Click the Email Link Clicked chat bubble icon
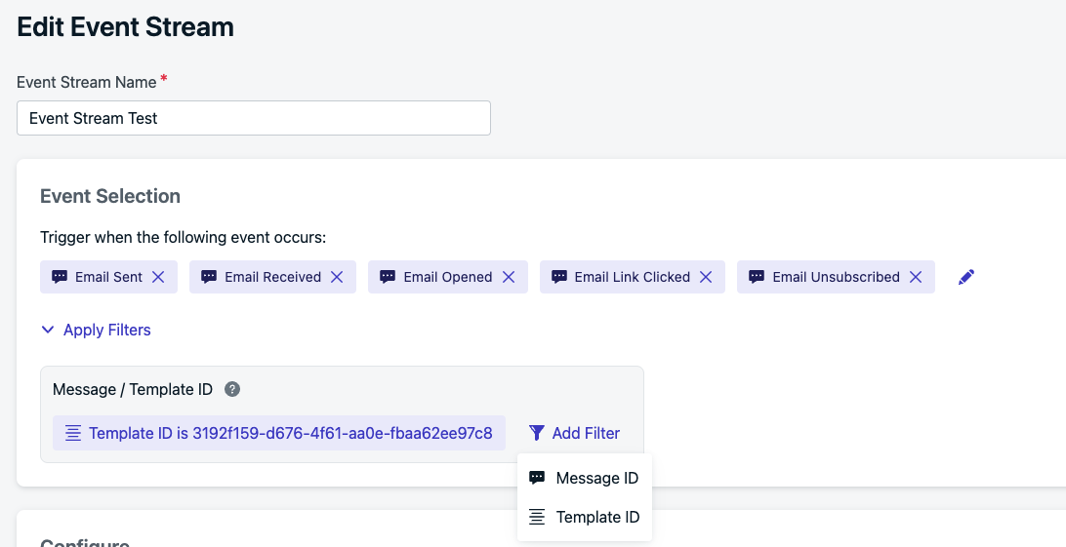The width and height of the screenshot is (1066, 547). coord(558,277)
